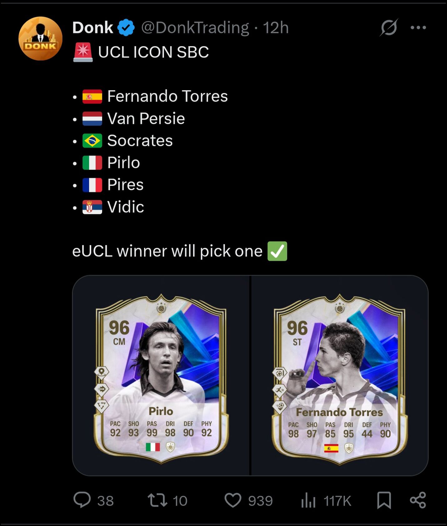Screen dimensions: 447x526
Task: Reply using the comment bubble icon
Action: pos(82,500)
